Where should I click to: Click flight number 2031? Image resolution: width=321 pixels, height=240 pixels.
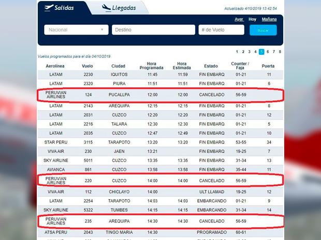(x=88, y=115)
